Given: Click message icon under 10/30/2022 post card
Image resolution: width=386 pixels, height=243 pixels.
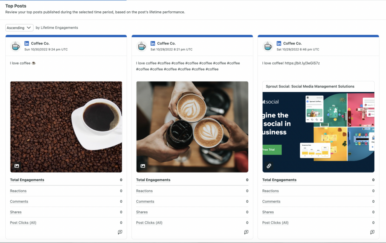Looking at the screenshot, I should 120,232.
